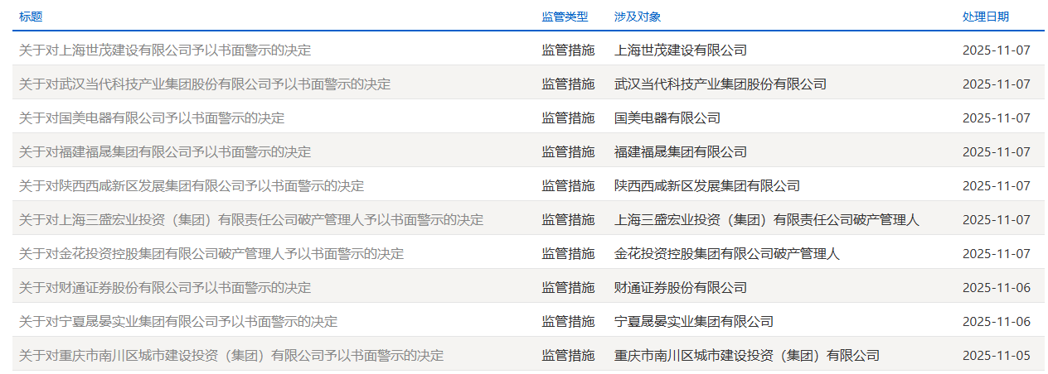The image size is (1048, 374).
Task: Open the 财通证券股份有限公司 warning decision link
Action: click(x=165, y=287)
